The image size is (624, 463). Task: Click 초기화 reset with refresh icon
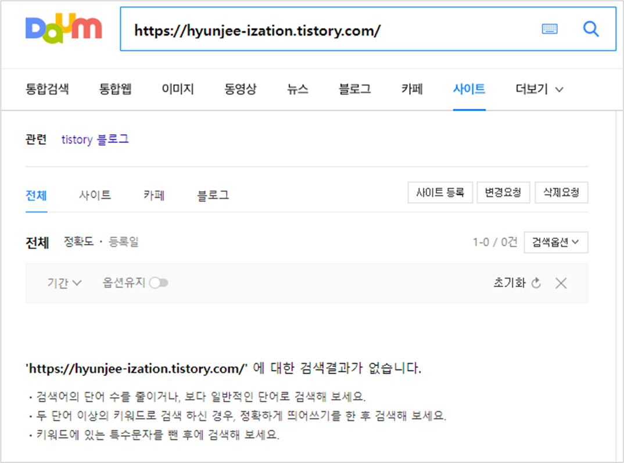(517, 283)
